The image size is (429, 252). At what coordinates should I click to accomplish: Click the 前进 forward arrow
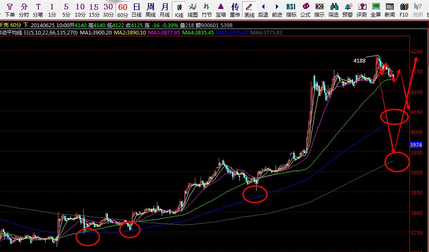pyautogui.click(x=277, y=10)
